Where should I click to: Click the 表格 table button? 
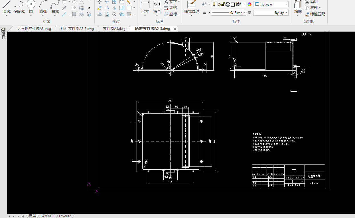click(171, 8)
